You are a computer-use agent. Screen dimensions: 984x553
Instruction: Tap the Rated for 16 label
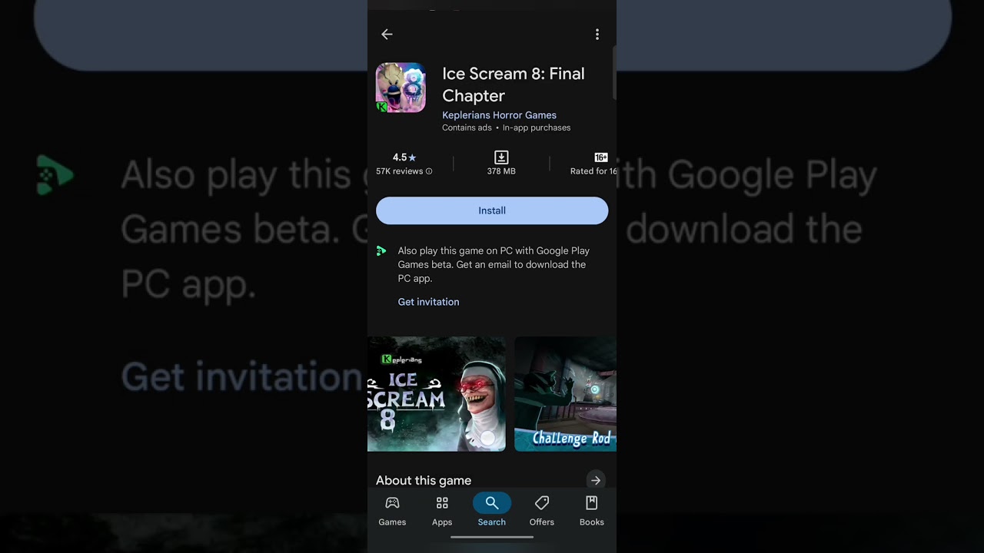click(x=593, y=171)
